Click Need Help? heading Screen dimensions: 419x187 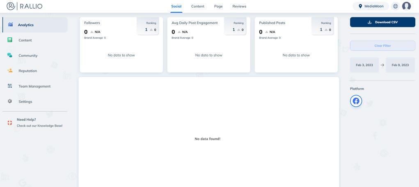click(26, 119)
